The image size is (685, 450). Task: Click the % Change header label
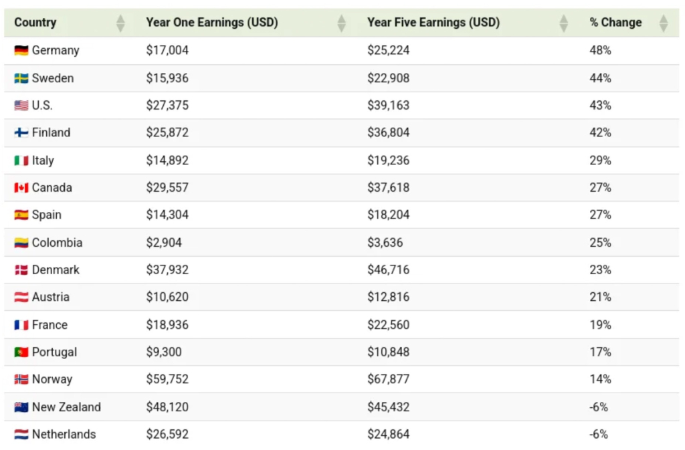(615, 23)
